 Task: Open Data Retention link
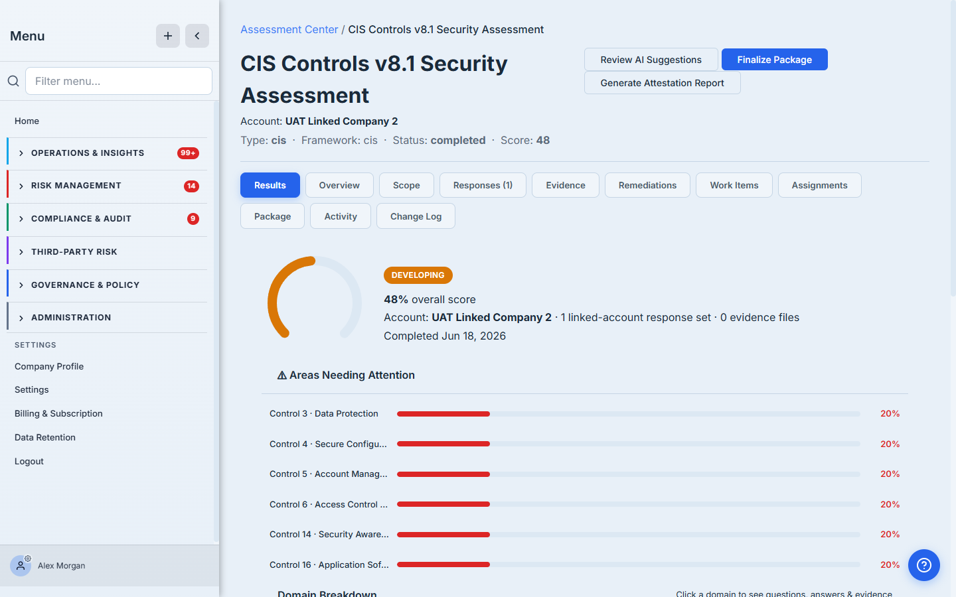pyautogui.click(x=45, y=437)
